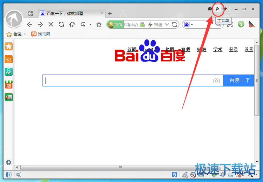This screenshot has height=182, width=263.
Task: Open the tab grid overview icon
Action: coord(31,13)
